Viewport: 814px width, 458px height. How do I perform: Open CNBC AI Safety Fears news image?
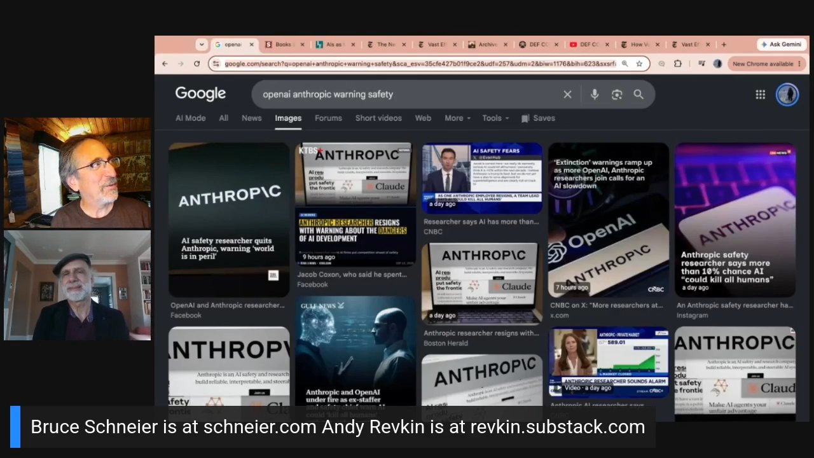482,178
